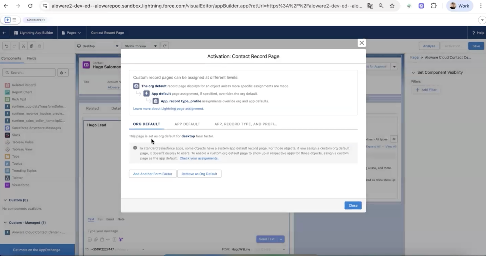Open Help in the builder header
The height and width of the screenshot is (256, 486).
coord(478,33)
